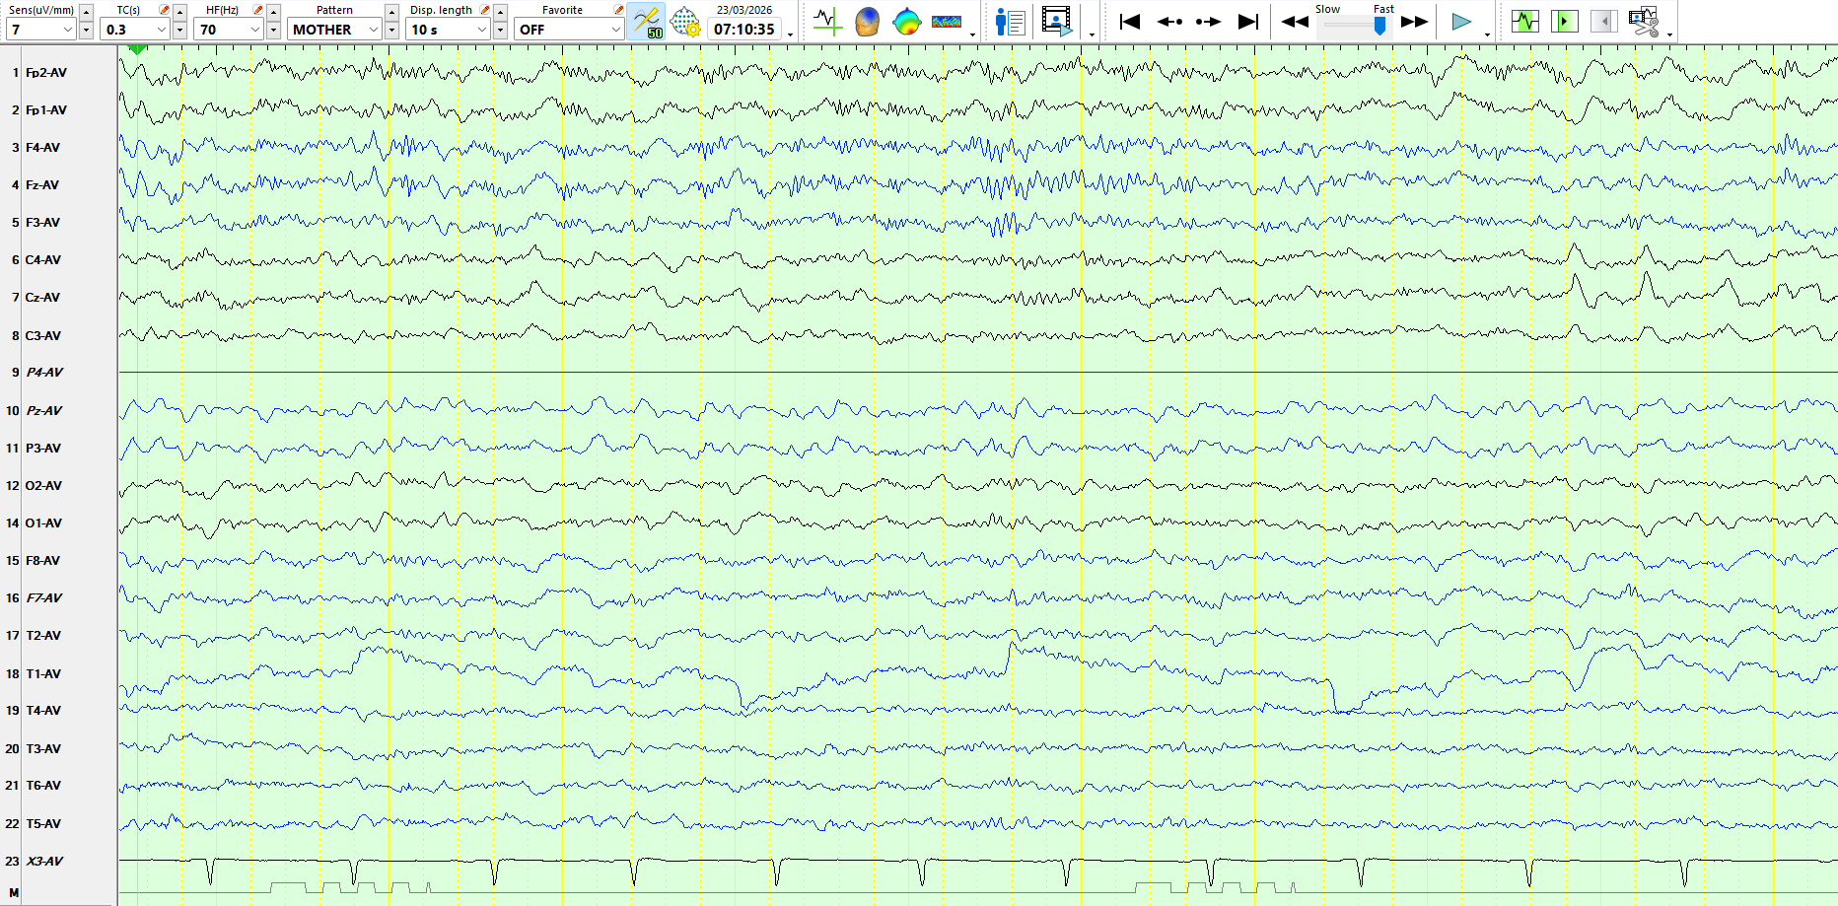Edit HF(Hz) setting via pencil icon

tap(258, 10)
